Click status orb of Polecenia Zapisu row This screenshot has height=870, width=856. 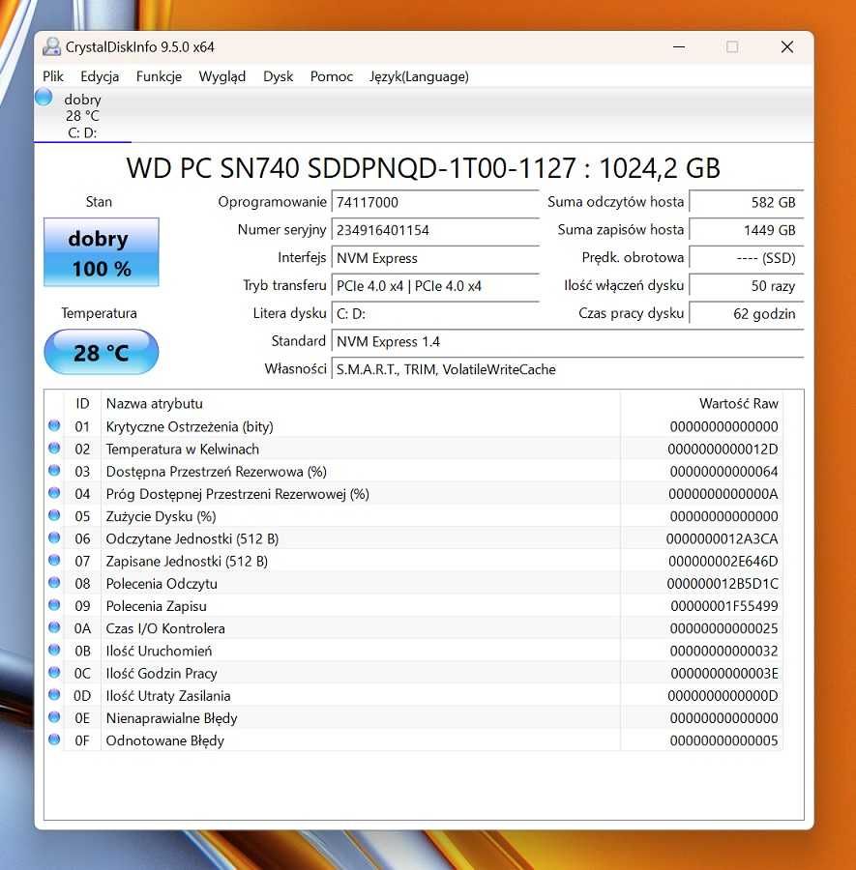(54, 605)
